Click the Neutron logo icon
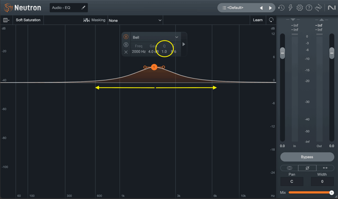 pyautogui.click(x=8, y=8)
